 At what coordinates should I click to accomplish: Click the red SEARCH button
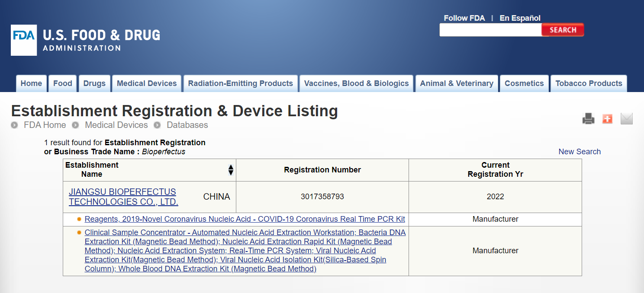coord(563,30)
